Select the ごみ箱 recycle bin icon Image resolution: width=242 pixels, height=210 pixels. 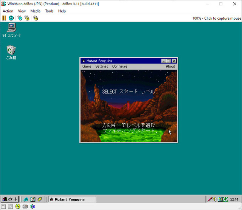11,53
